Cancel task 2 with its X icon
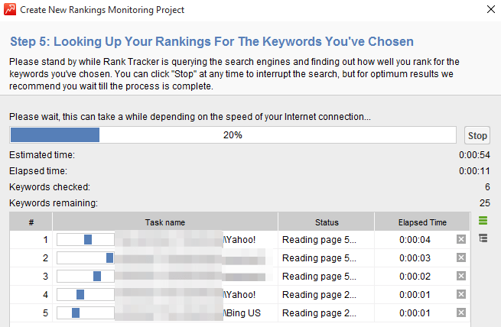This screenshot has height=327, width=501. click(460, 257)
